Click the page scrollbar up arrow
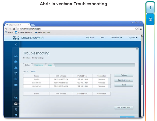 tap(142, 36)
